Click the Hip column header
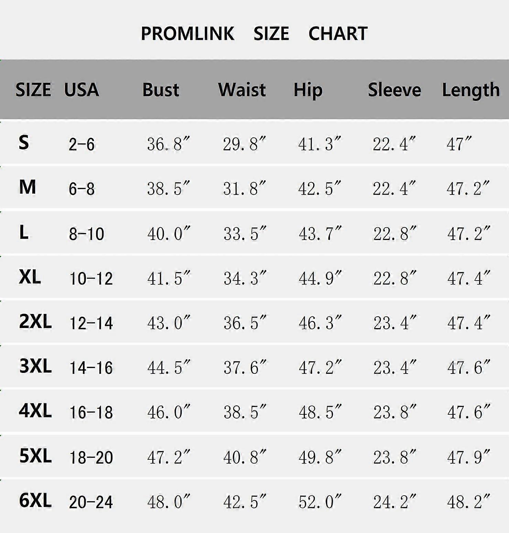The height and width of the screenshot is (533, 509). point(308,91)
